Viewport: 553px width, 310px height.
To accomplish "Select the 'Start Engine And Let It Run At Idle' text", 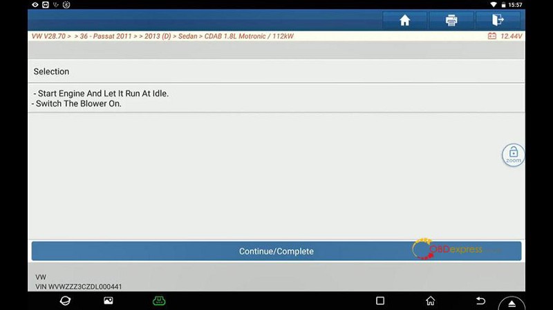I will [101, 93].
